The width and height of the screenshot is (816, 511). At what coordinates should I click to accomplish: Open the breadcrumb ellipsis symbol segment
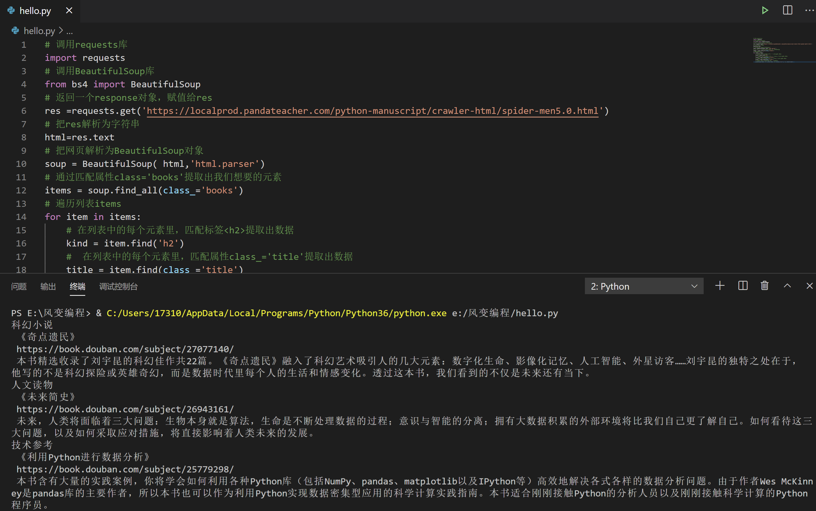click(x=69, y=31)
